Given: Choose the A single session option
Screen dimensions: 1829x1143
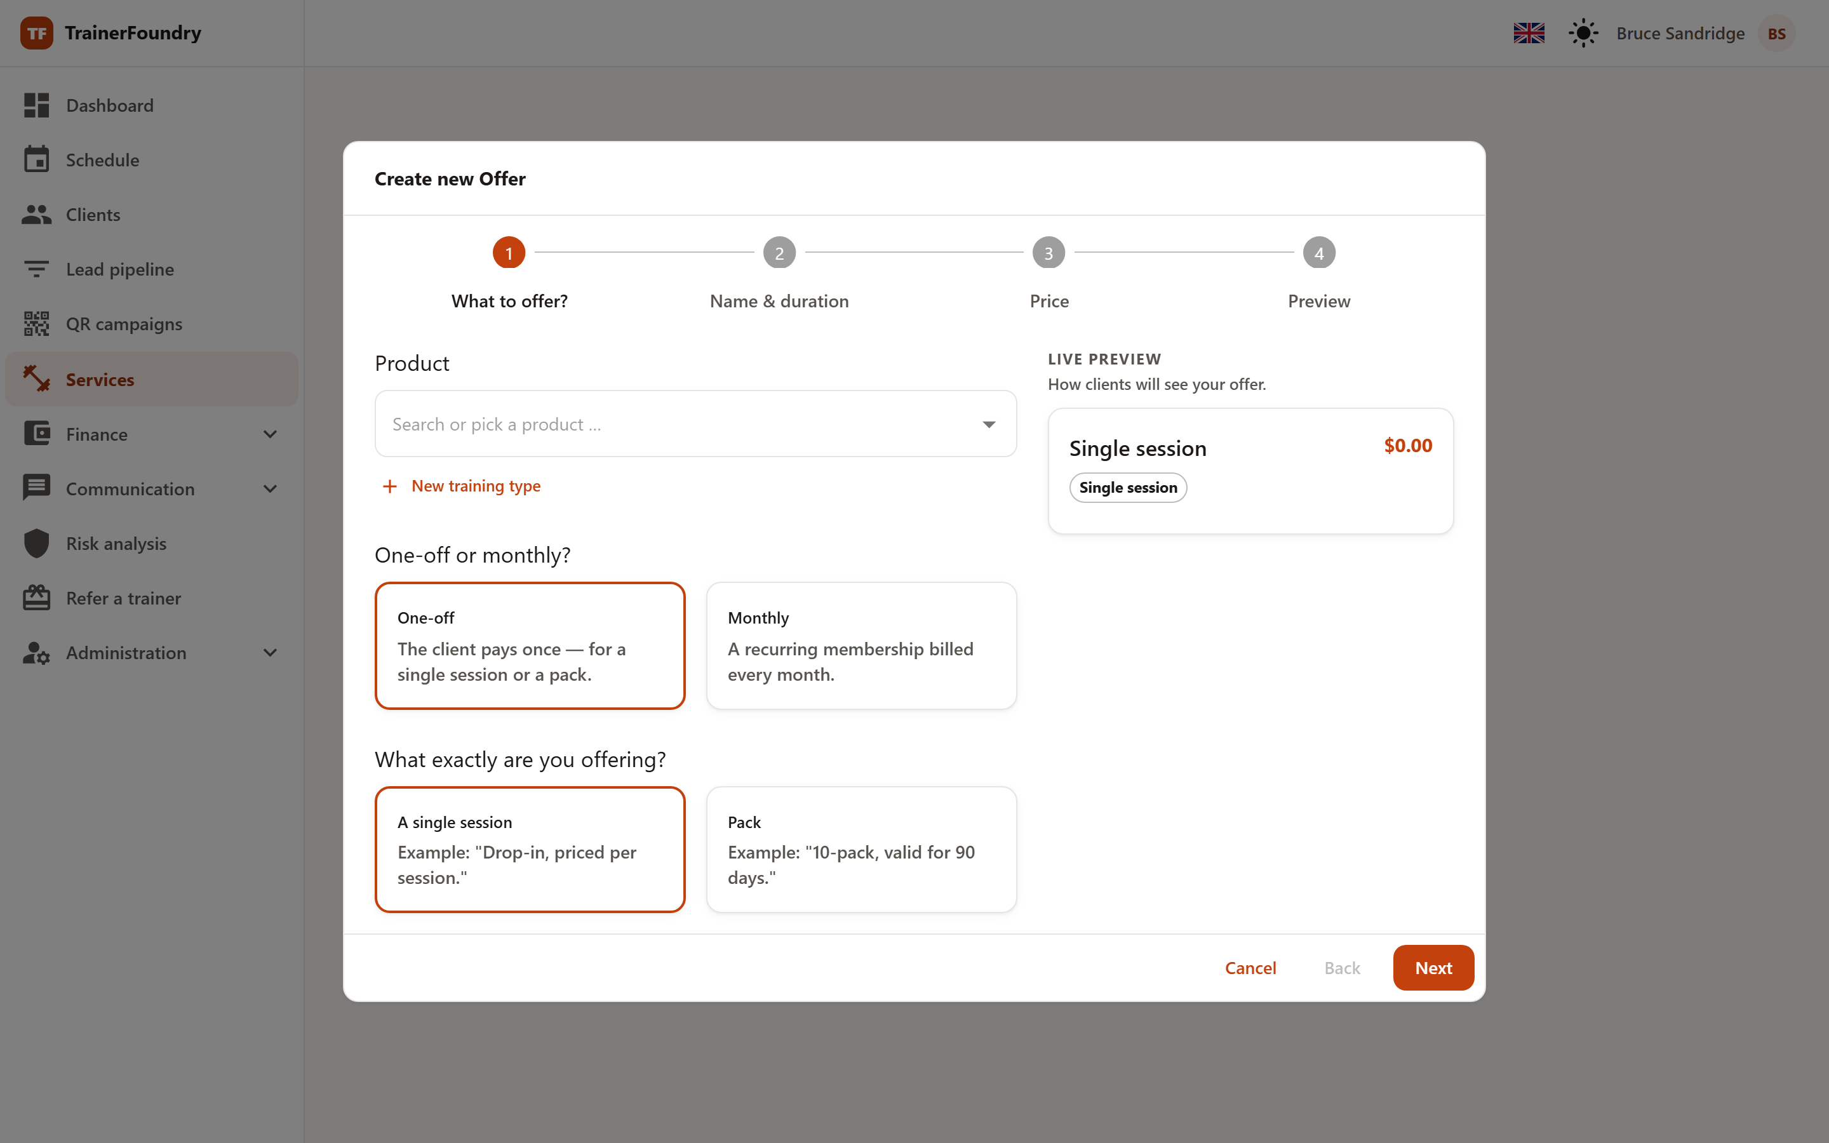Looking at the screenshot, I should 530,850.
